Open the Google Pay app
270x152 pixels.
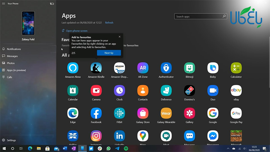click(x=236, y=113)
